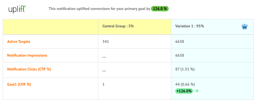Click Control Group Goal1 value 1
Viewport: 257px width, 100px height.
pyautogui.click(x=104, y=85)
